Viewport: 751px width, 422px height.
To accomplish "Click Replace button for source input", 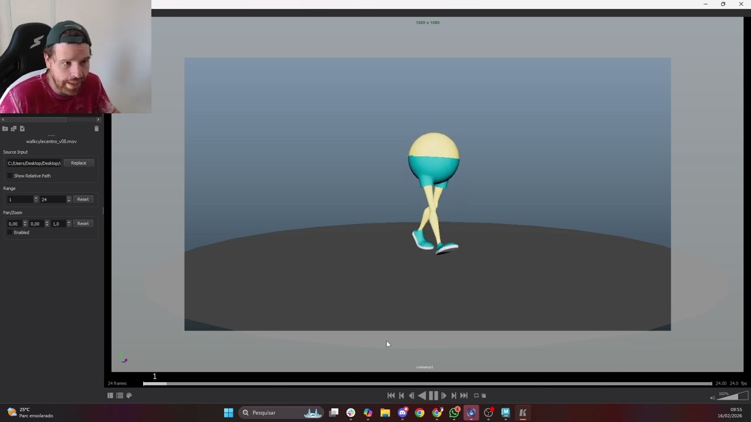I will (79, 163).
